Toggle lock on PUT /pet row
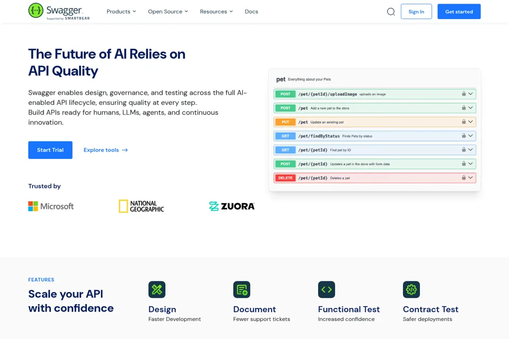The height and width of the screenshot is (339, 509). [x=464, y=122]
